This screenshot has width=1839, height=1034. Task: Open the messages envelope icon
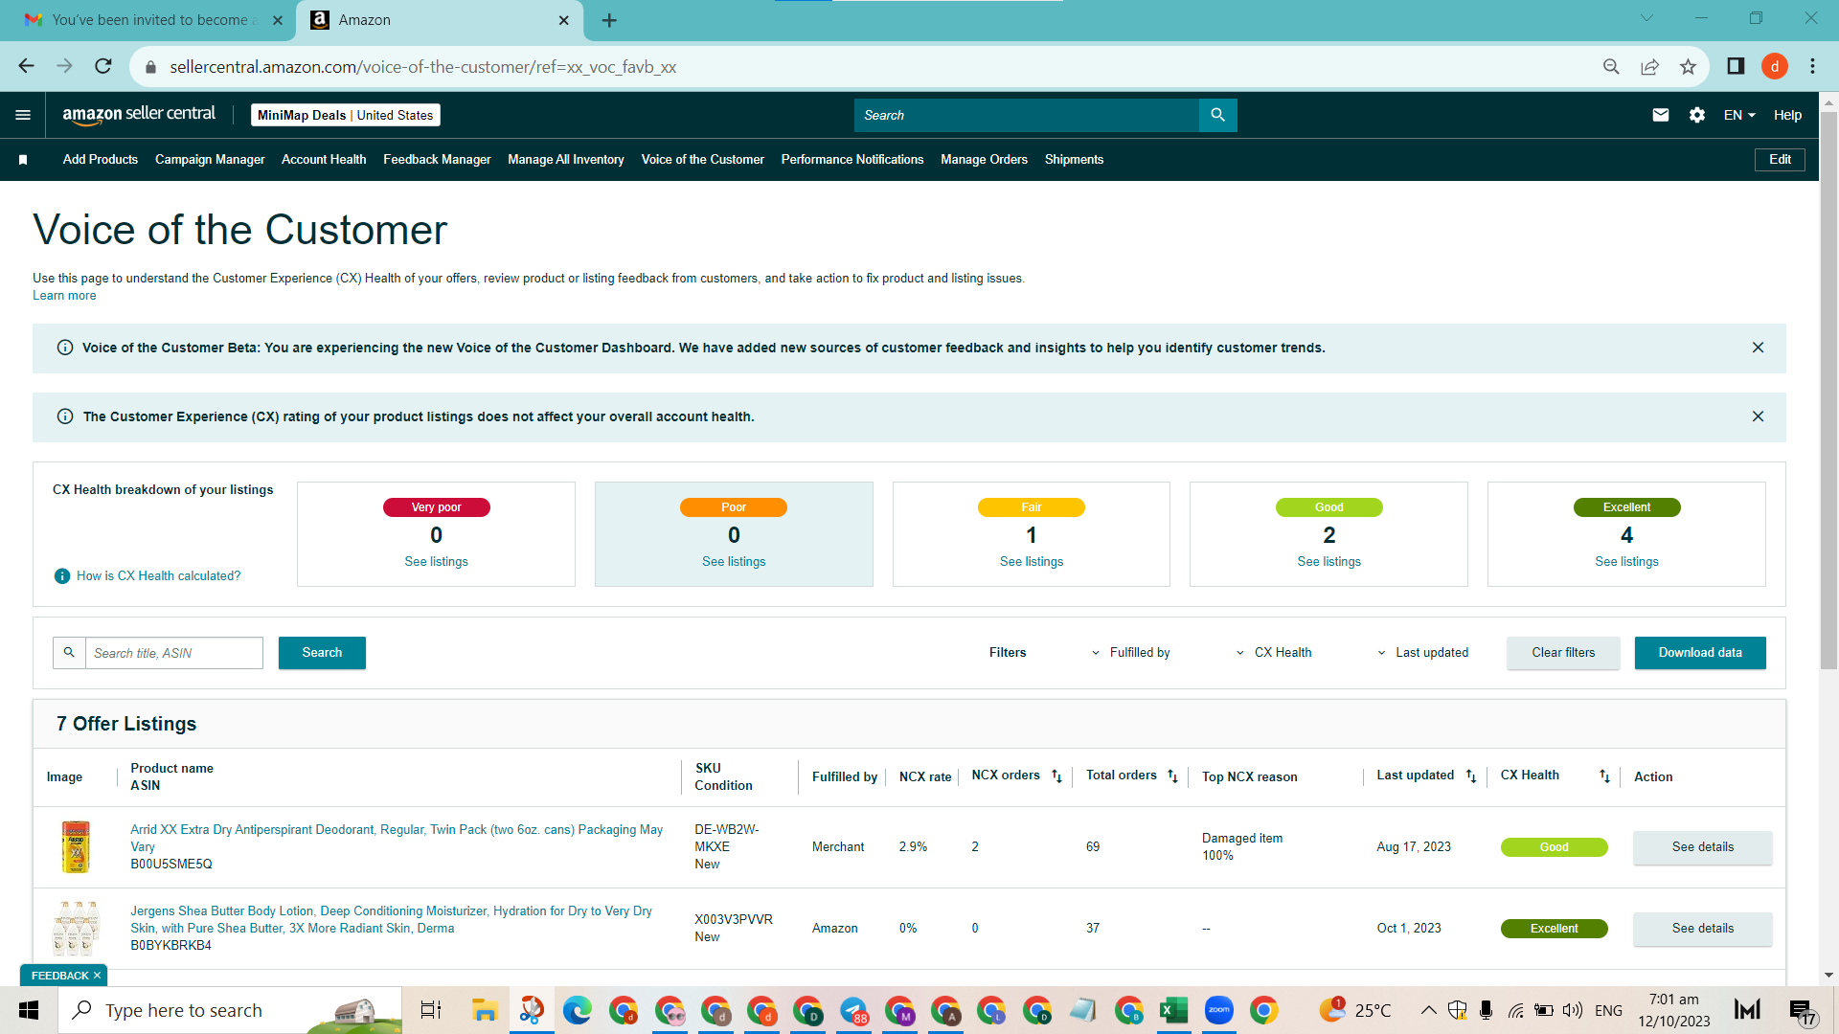(x=1661, y=115)
